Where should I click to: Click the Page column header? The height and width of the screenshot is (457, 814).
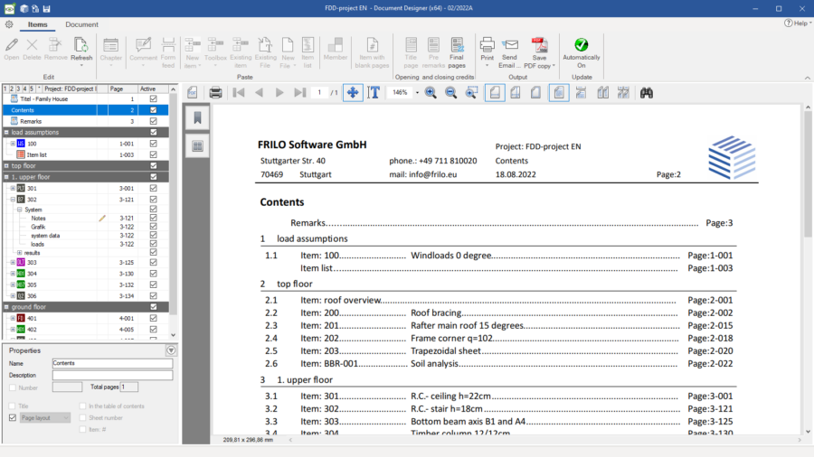pyautogui.click(x=122, y=89)
